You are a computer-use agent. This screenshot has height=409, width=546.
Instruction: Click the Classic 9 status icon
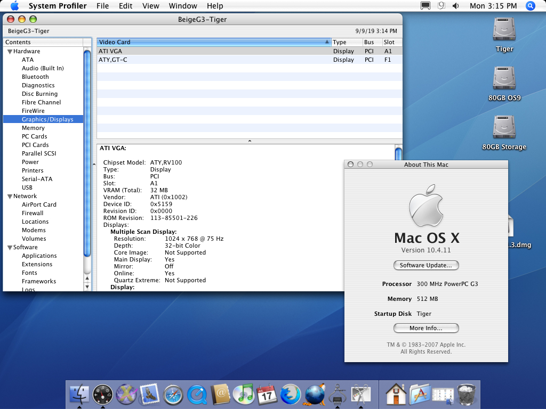(x=441, y=6)
